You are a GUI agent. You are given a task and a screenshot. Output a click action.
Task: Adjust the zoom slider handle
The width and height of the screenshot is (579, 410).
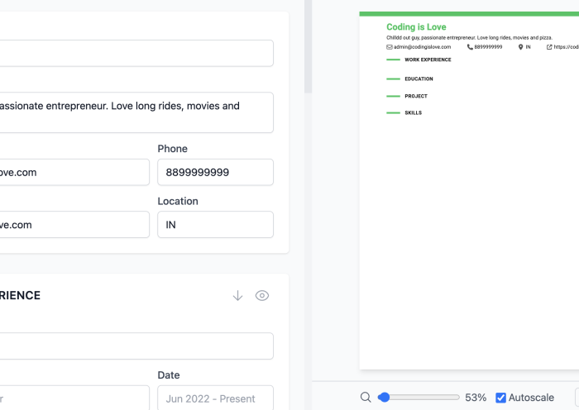coord(384,398)
